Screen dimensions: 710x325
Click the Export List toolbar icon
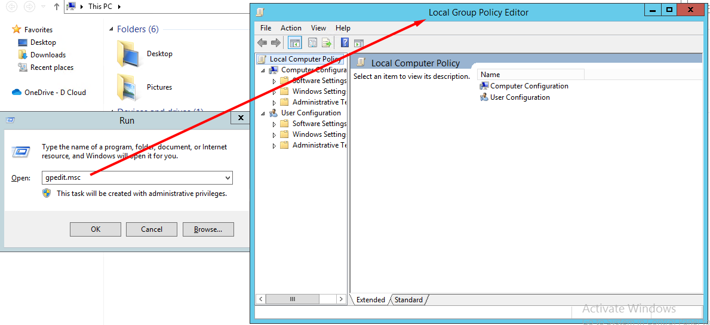[x=327, y=42]
